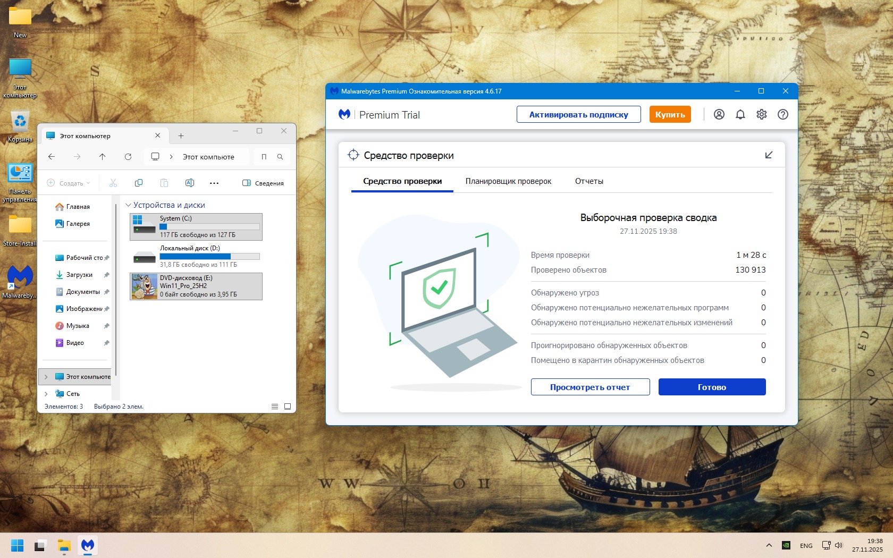This screenshot has width=893, height=558.
Task: Select the Recycle Bin desktop icon
Action: point(20,127)
